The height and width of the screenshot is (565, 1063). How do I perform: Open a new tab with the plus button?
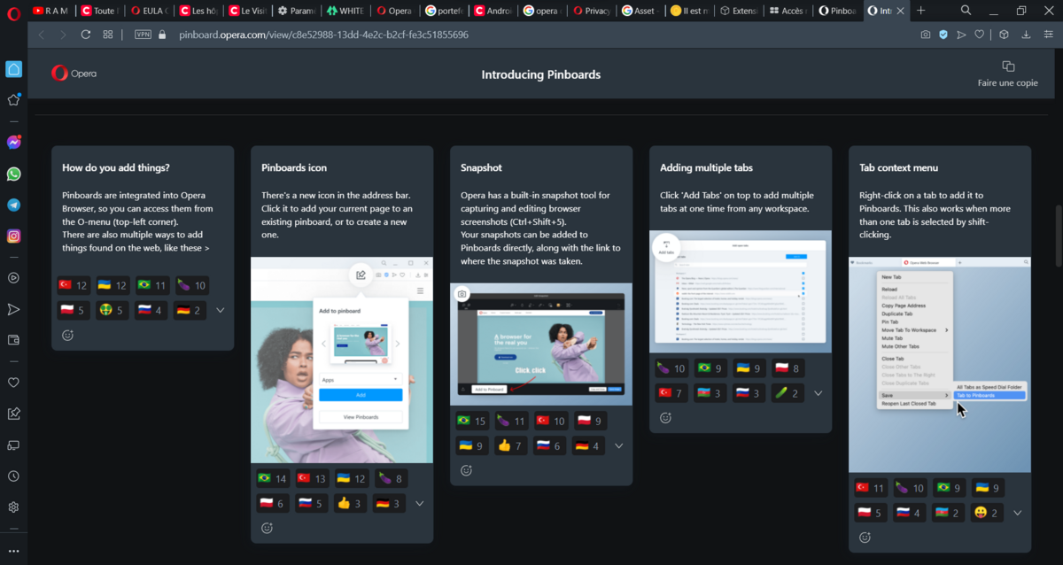coord(921,11)
